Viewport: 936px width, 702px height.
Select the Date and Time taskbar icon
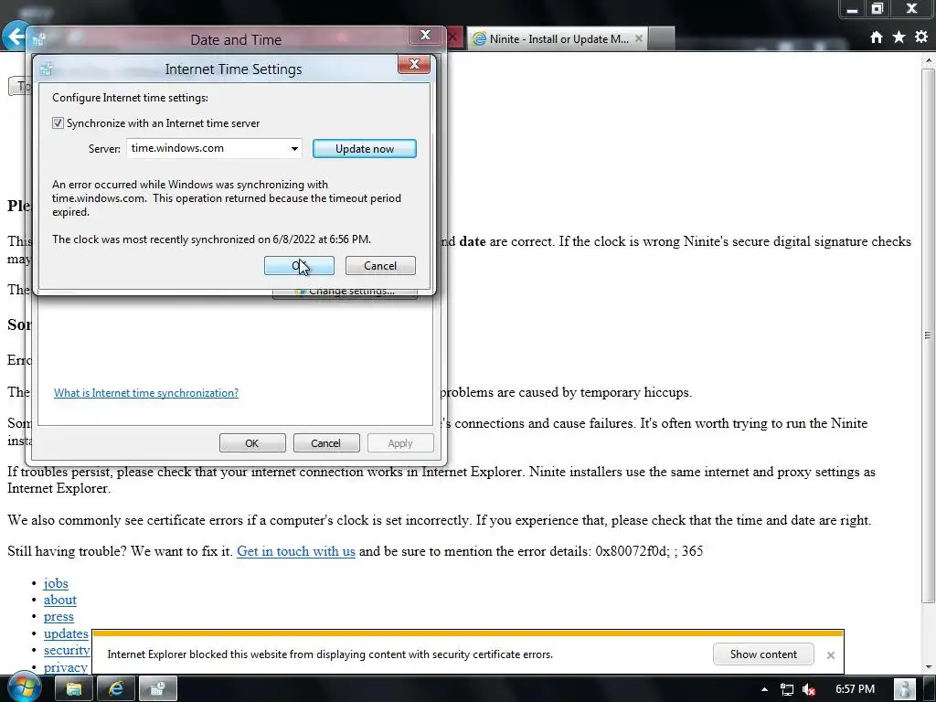(x=158, y=689)
